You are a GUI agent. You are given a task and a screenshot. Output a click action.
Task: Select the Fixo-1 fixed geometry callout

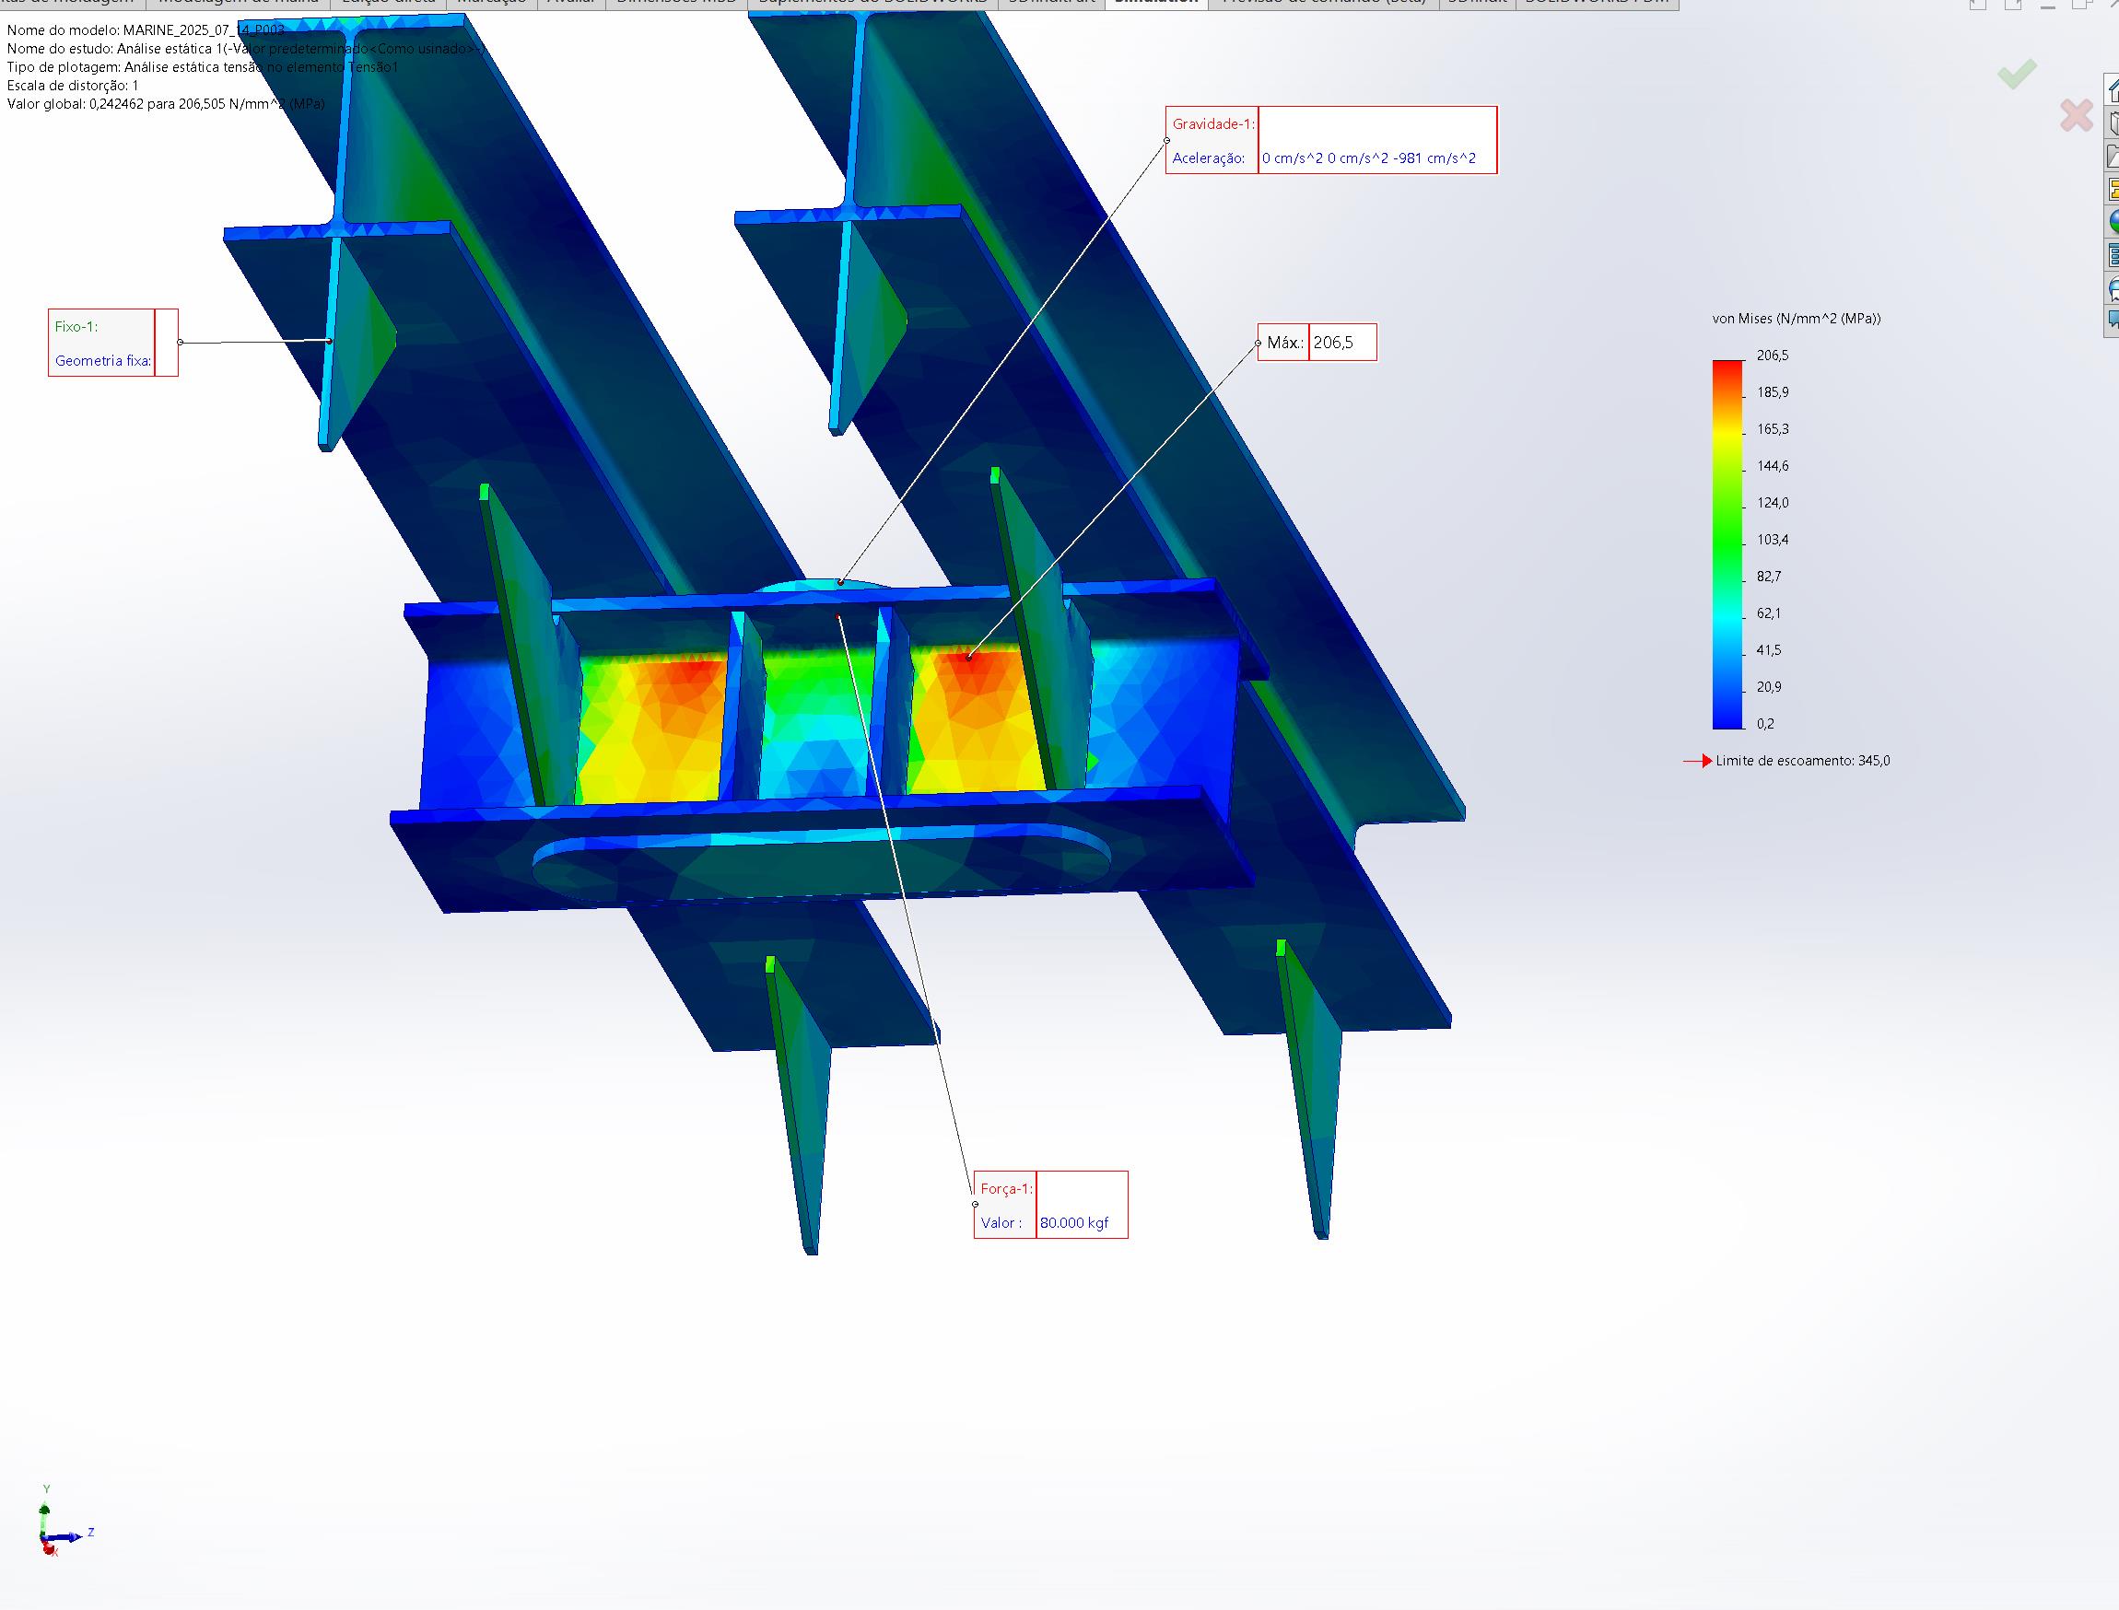click(x=112, y=342)
